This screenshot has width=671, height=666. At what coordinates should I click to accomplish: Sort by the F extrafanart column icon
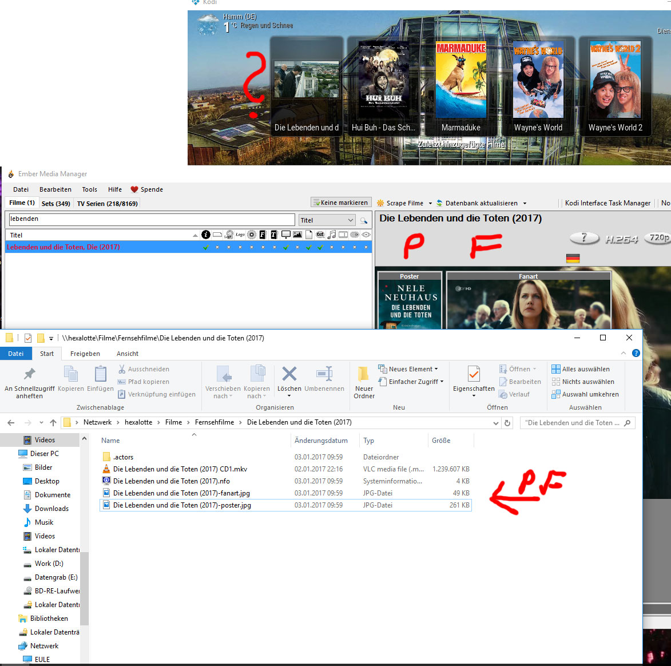click(263, 235)
